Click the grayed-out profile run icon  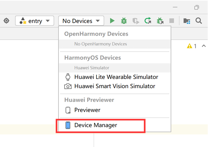pos(136,21)
